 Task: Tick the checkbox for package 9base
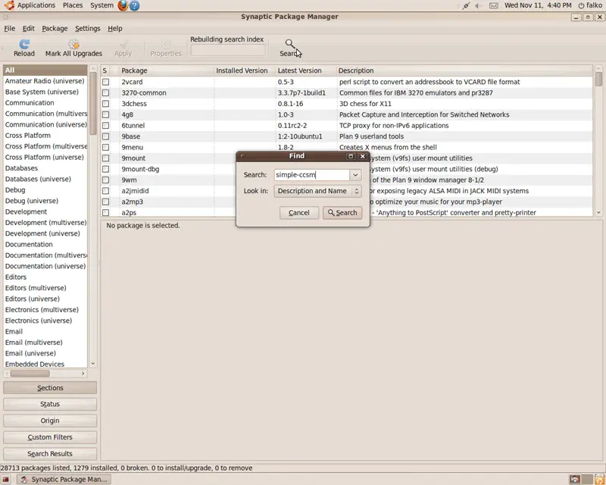105,136
